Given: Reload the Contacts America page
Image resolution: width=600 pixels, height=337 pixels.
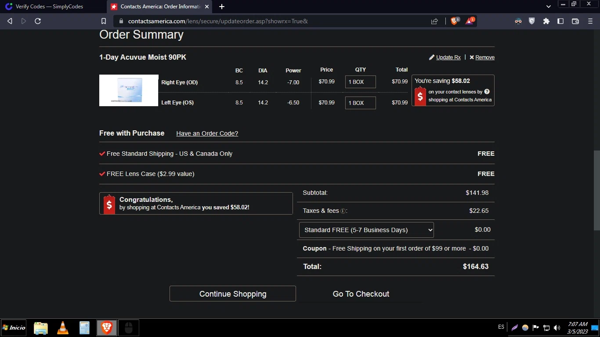Looking at the screenshot, I should coord(38,21).
